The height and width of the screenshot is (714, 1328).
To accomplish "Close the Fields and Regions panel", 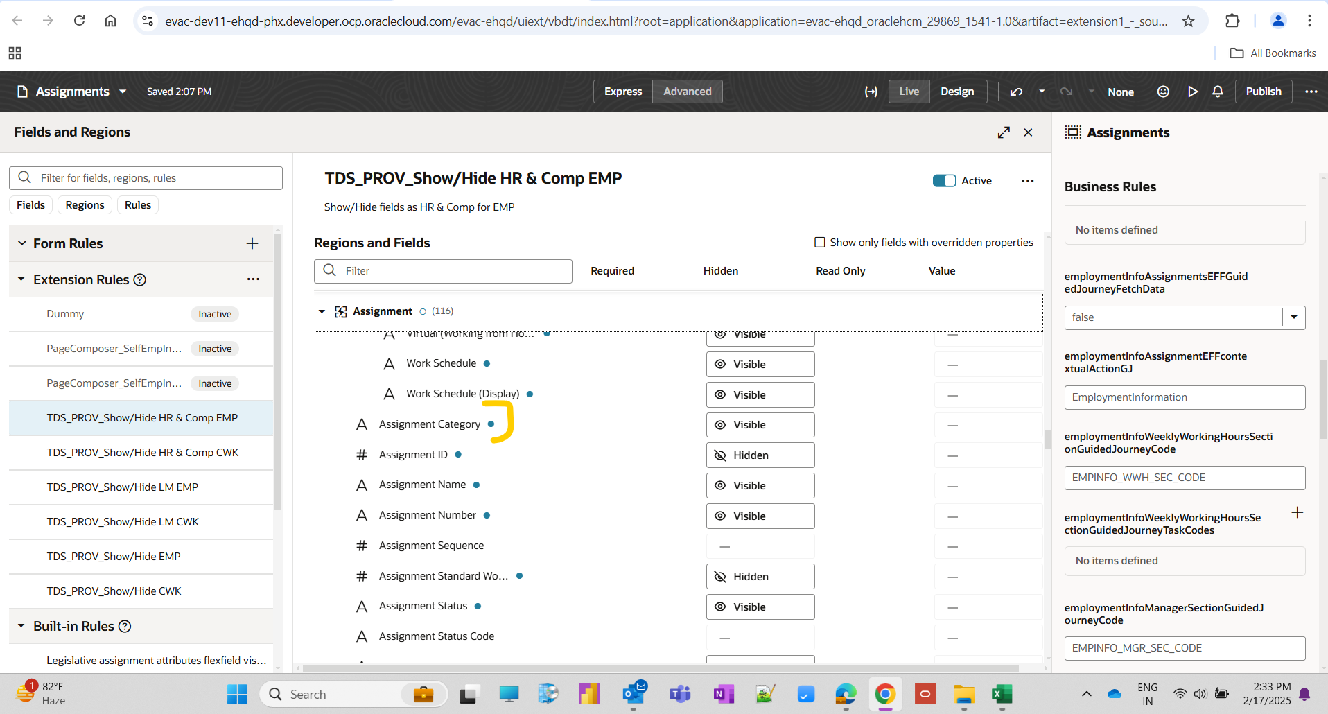I will pyautogui.click(x=1029, y=132).
